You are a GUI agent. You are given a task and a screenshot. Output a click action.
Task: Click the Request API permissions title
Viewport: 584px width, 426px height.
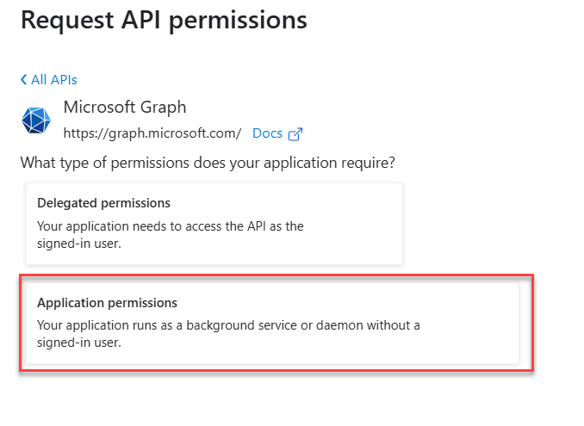[x=164, y=20]
